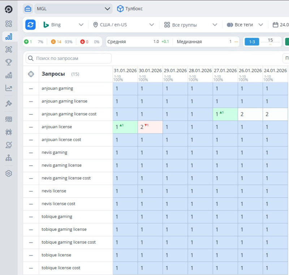Select the bar chart positions icon in sidebar
Screen dimensions: 289x275
tap(9, 36)
